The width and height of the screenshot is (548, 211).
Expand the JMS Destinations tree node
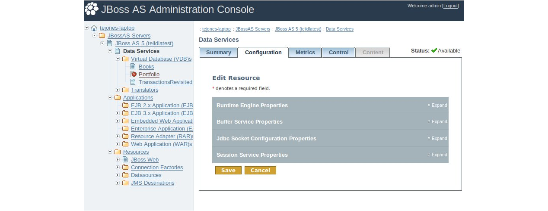[x=118, y=183]
